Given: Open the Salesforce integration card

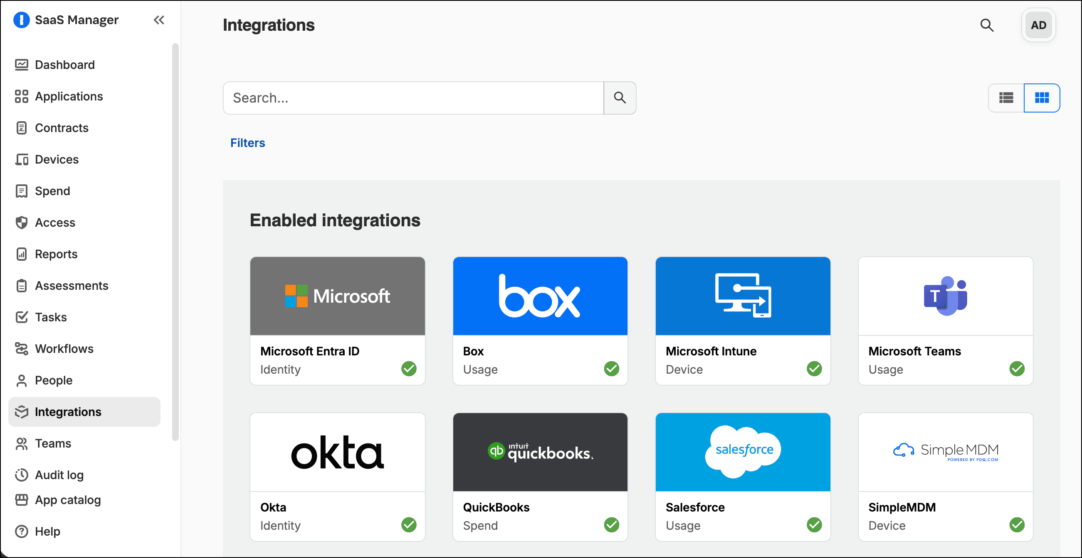Looking at the screenshot, I should [x=743, y=477].
